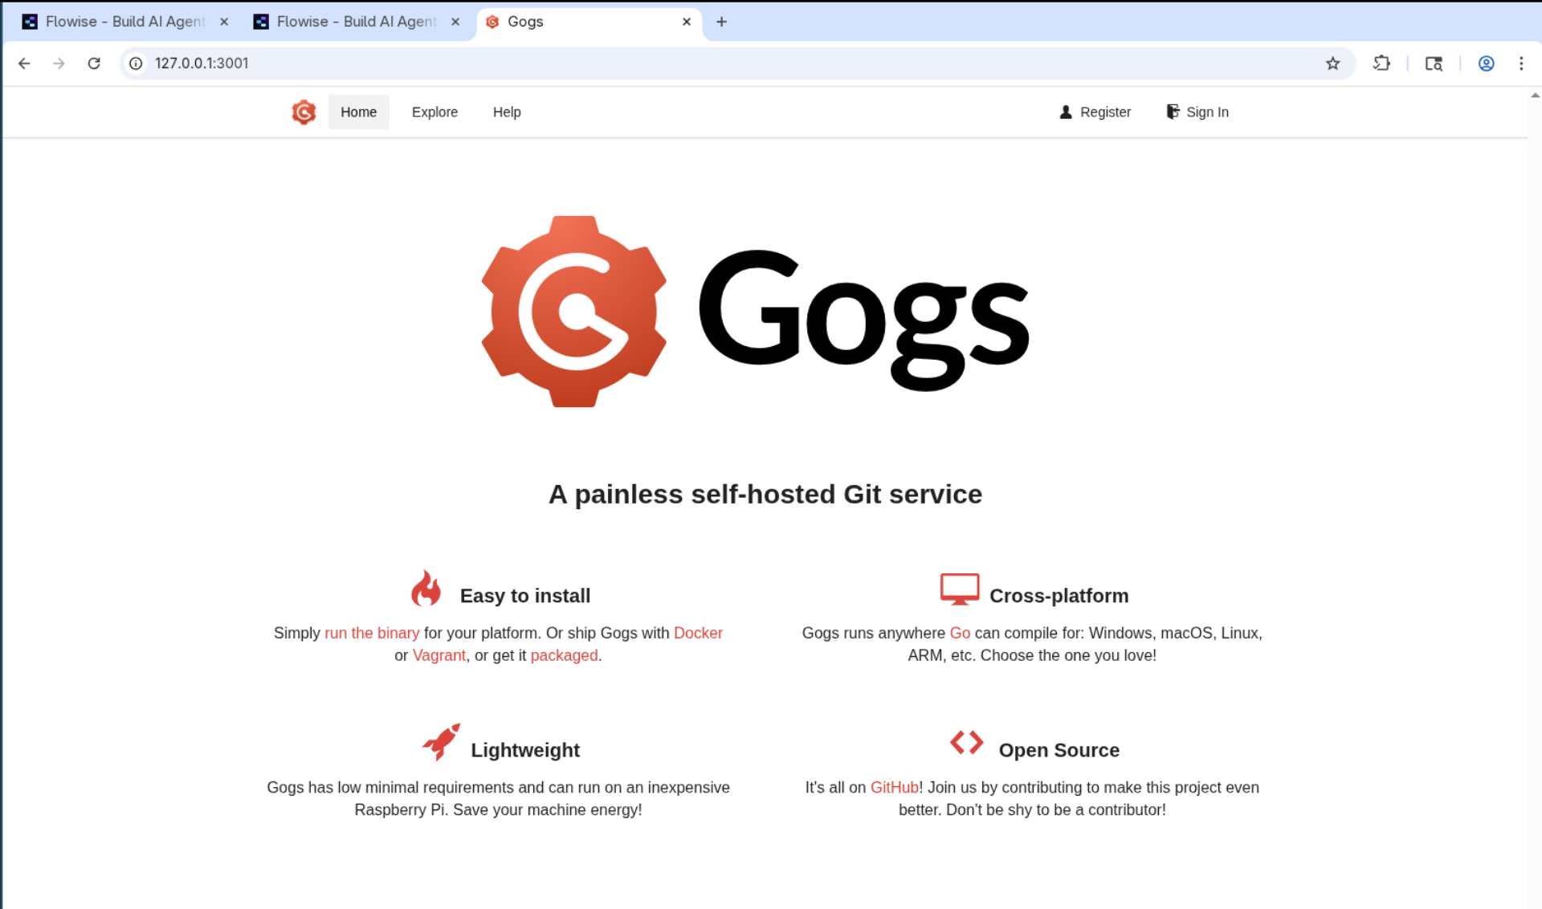Click the Register link
The image size is (1542, 909).
click(1095, 112)
